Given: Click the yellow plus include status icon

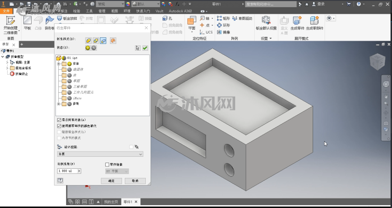Looking at the screenshot, I should (88, 48).
